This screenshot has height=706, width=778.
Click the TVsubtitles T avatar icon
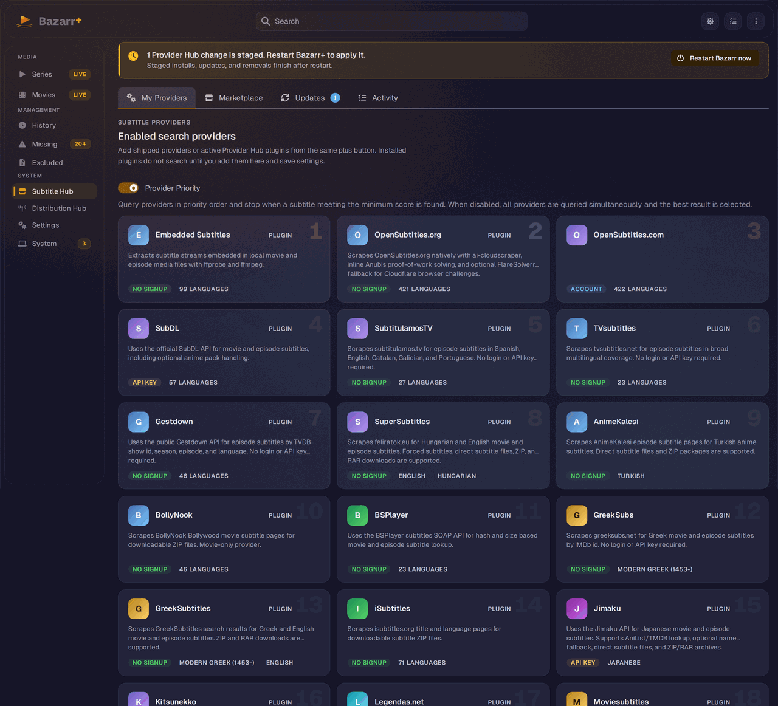point(577,329)
